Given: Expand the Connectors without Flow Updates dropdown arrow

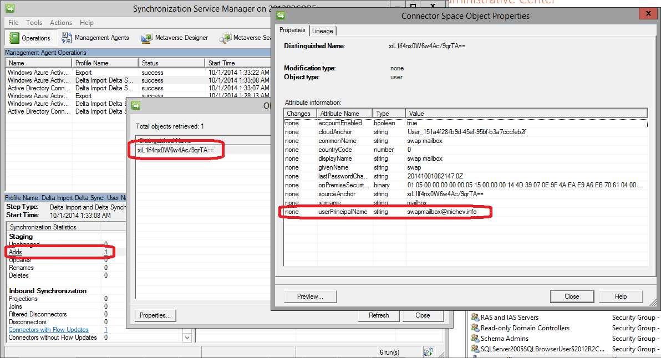Looking at the screenshot, I should (x=187, y=337).
